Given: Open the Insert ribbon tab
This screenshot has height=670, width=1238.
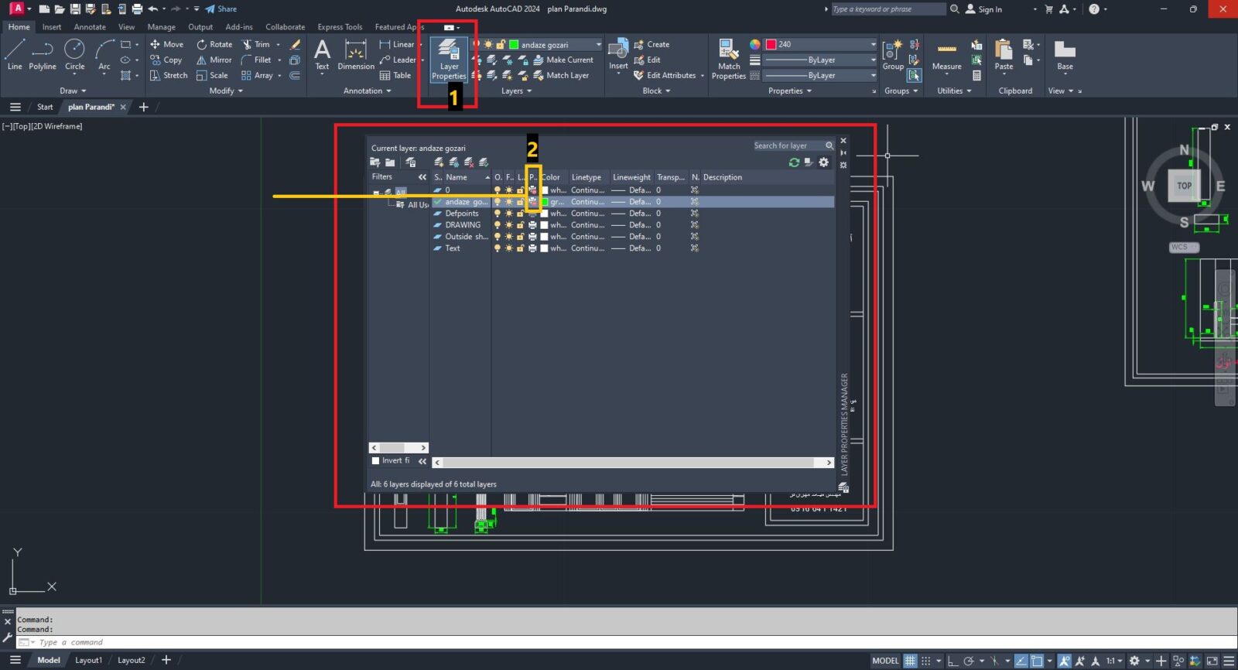Looking at the screenshot, I should click(x=52, y=27).
